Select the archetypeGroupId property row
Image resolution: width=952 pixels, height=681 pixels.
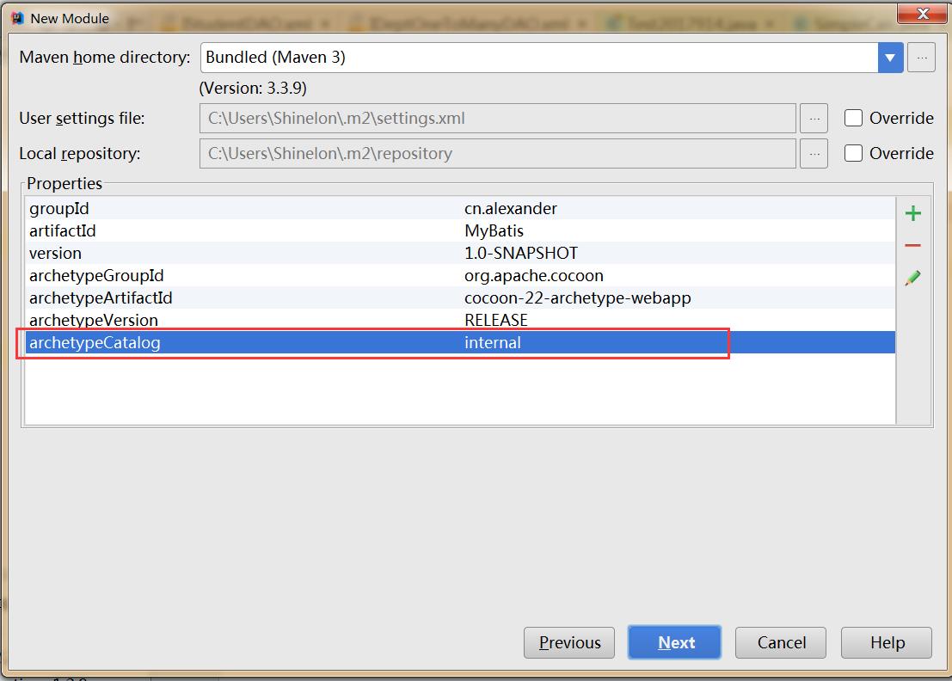click(460, 275)
